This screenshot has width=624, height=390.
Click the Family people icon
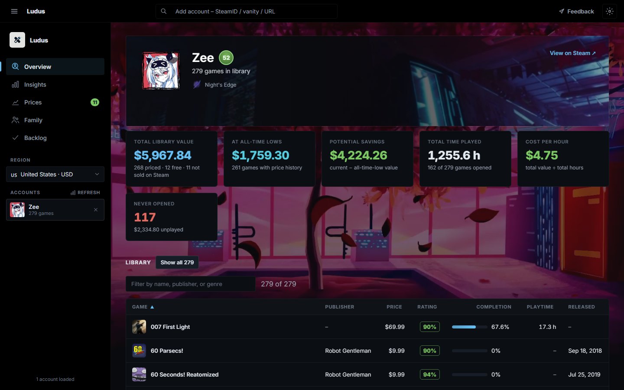pos(15,120)
